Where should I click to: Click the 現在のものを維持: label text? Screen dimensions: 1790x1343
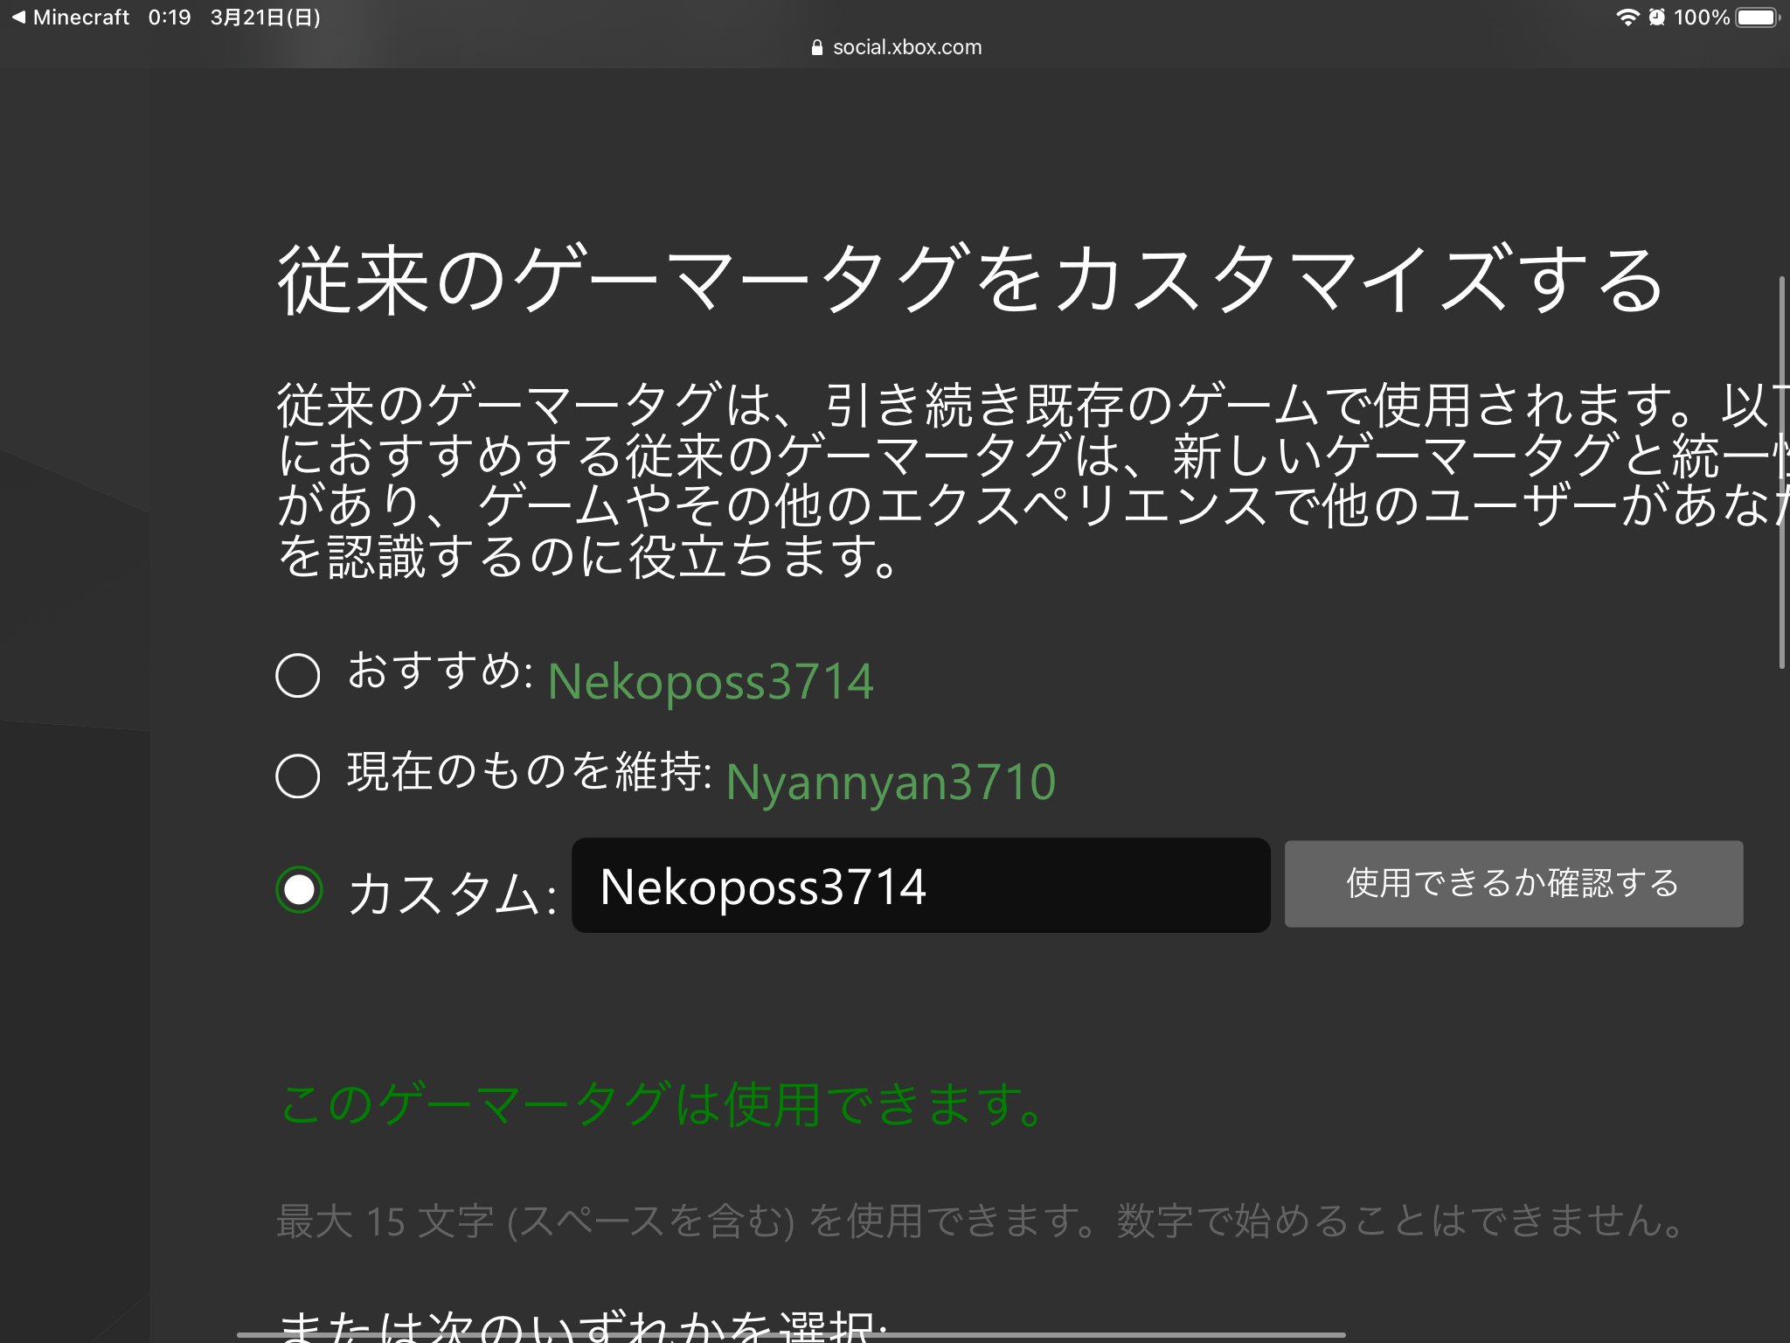point(530,772)
